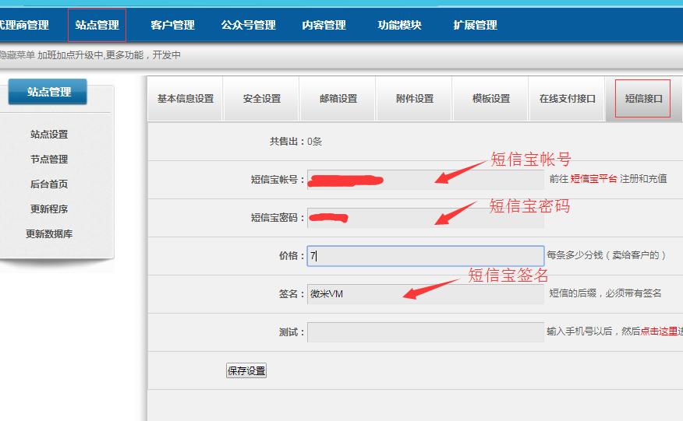This screenshot has width=683, height=421.
Task: Select 更新数据库 in the sidebar
Action: (x=49, y=234)
